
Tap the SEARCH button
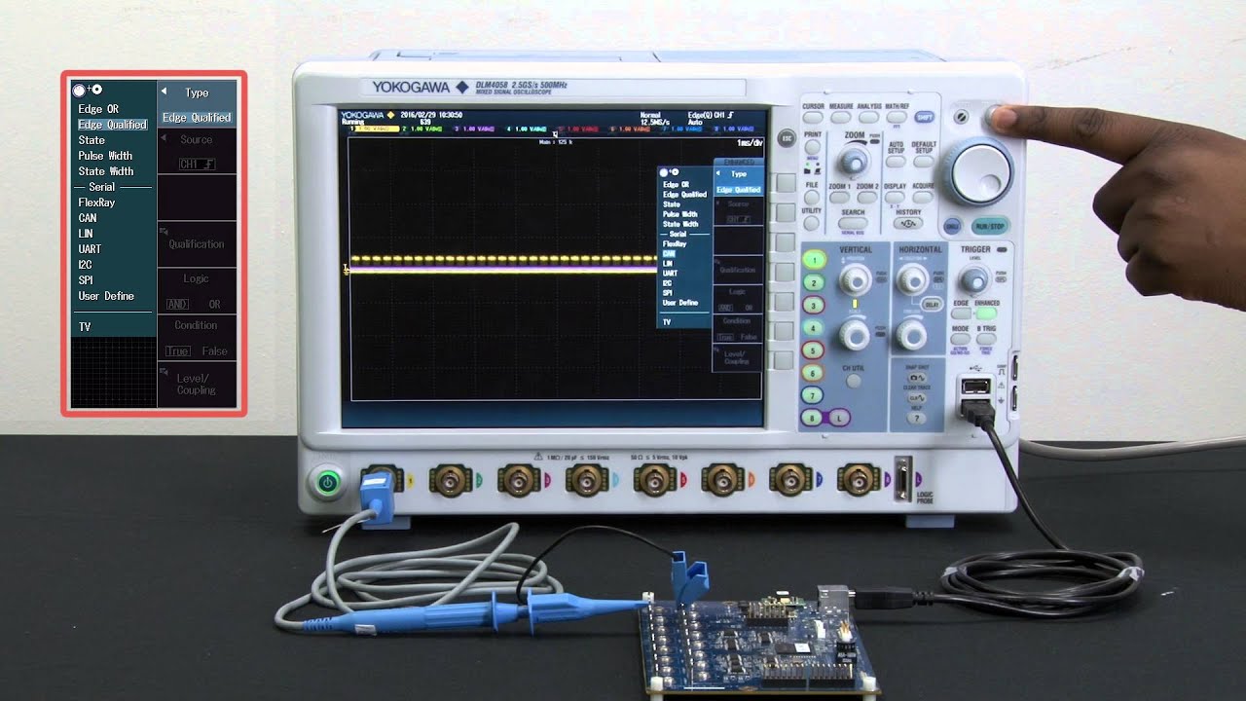coord(853,223)
